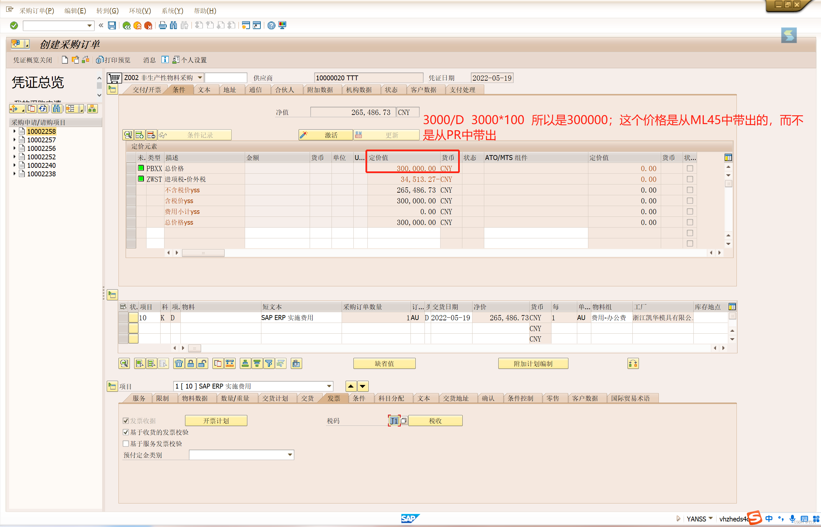Click the green Enter checkmark icon
Screen dimensions: 821x527
pyautogui.click(x=14, y=25)
